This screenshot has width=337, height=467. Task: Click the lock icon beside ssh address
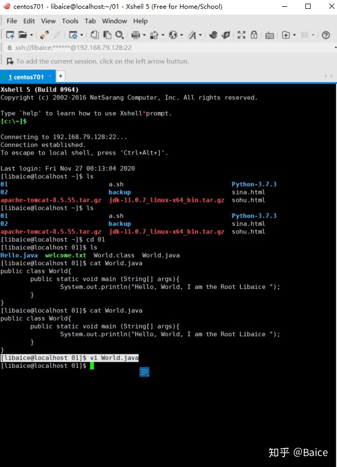pos(9,48)
